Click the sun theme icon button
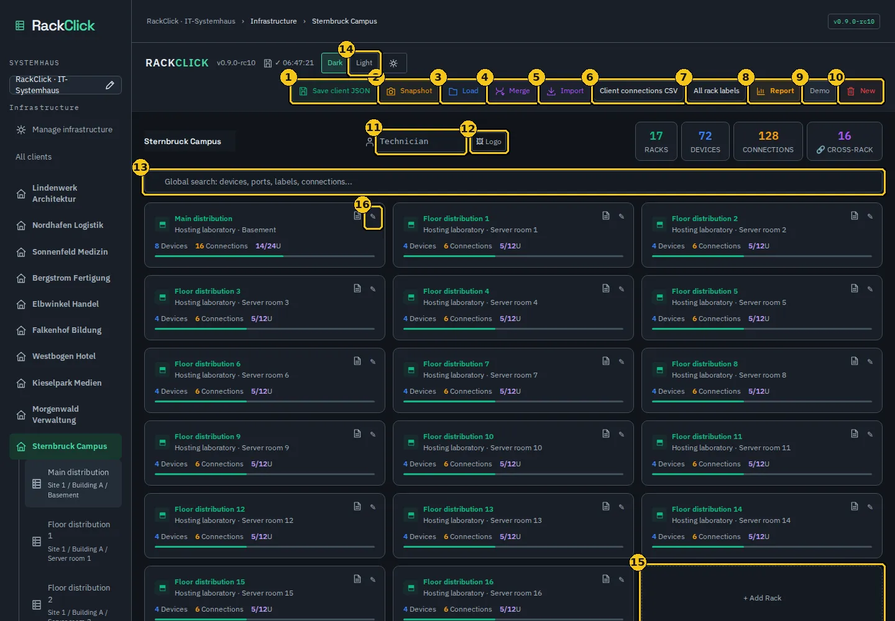 pyautogui.click(x=393, y=63)
